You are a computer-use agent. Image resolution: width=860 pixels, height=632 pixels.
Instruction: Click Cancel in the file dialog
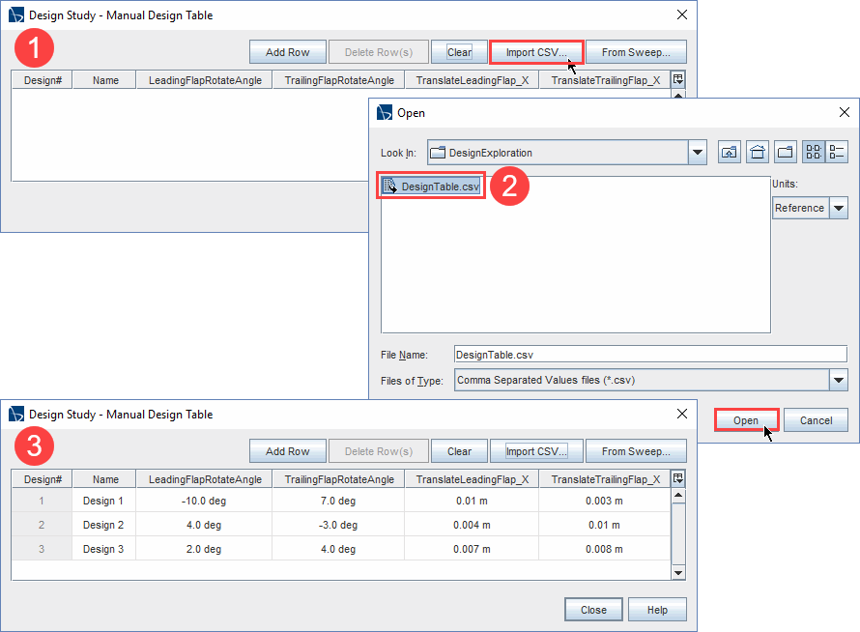816,420
